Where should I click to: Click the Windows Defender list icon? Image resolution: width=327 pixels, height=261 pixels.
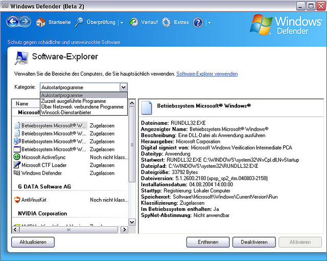tap(17, 172)
